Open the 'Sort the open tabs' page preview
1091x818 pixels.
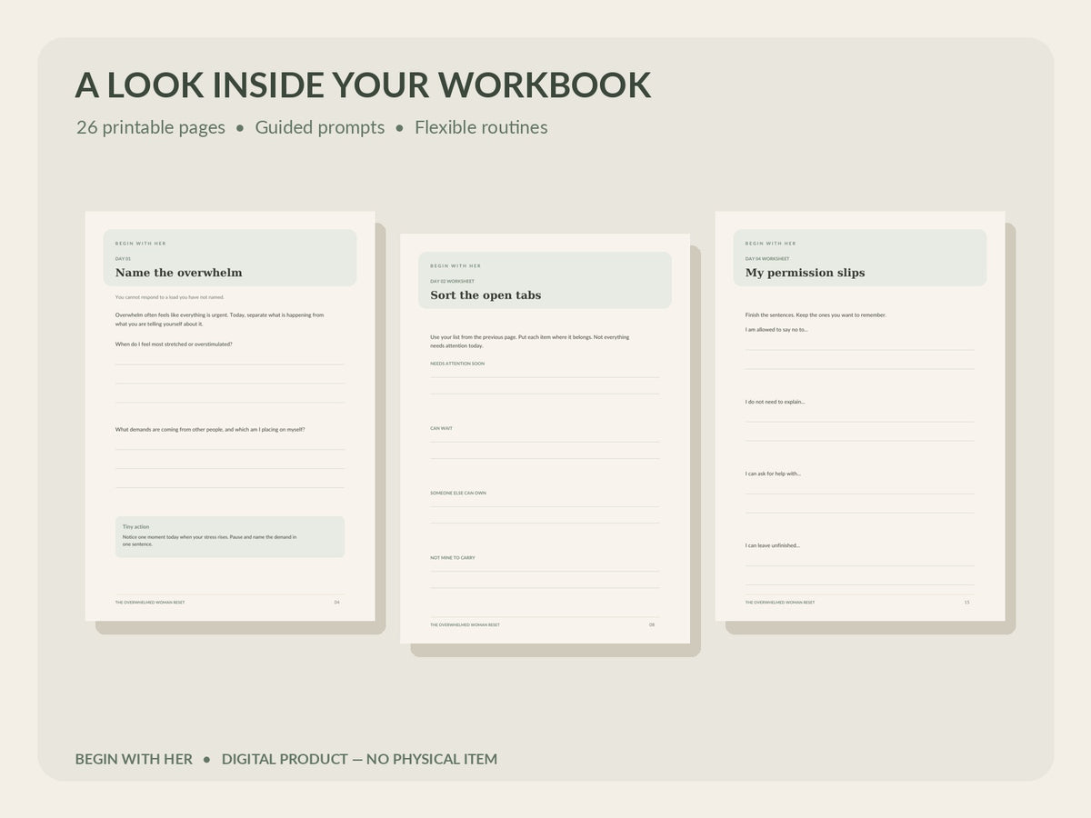pyautogui.click(x=545, y=438)
